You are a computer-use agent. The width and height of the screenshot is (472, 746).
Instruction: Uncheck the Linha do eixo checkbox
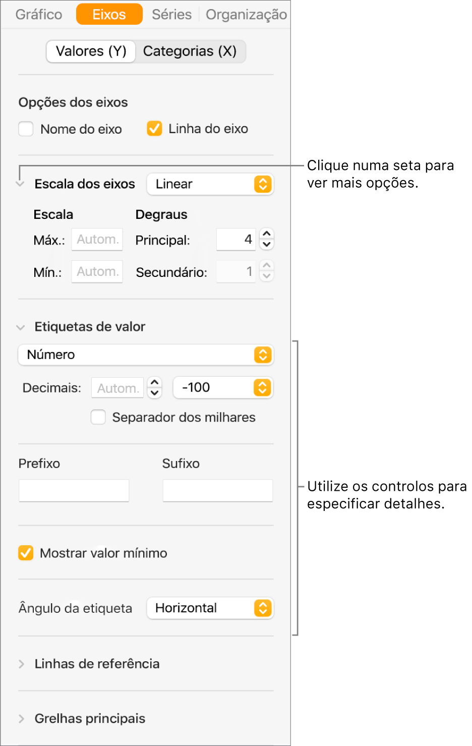(154, 129)
